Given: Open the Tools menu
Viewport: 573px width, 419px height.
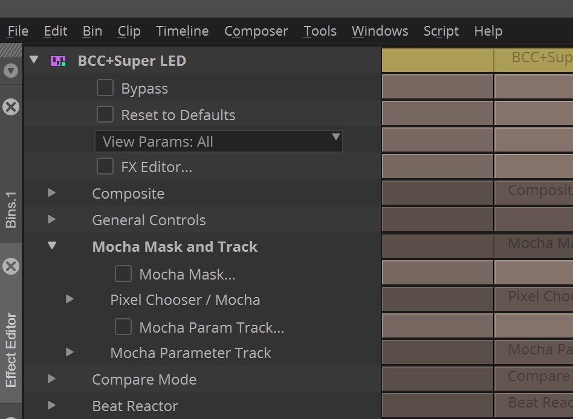Looking at the screenshot, I should click(x=320, y=31).
